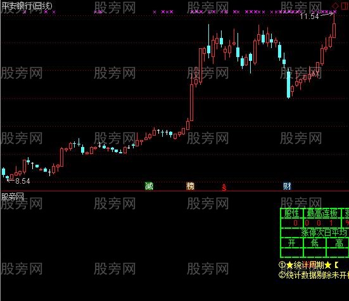Click the ②统计数据剔除未开 note line
This screenshot has width=349, height=301.
(314, 275)
